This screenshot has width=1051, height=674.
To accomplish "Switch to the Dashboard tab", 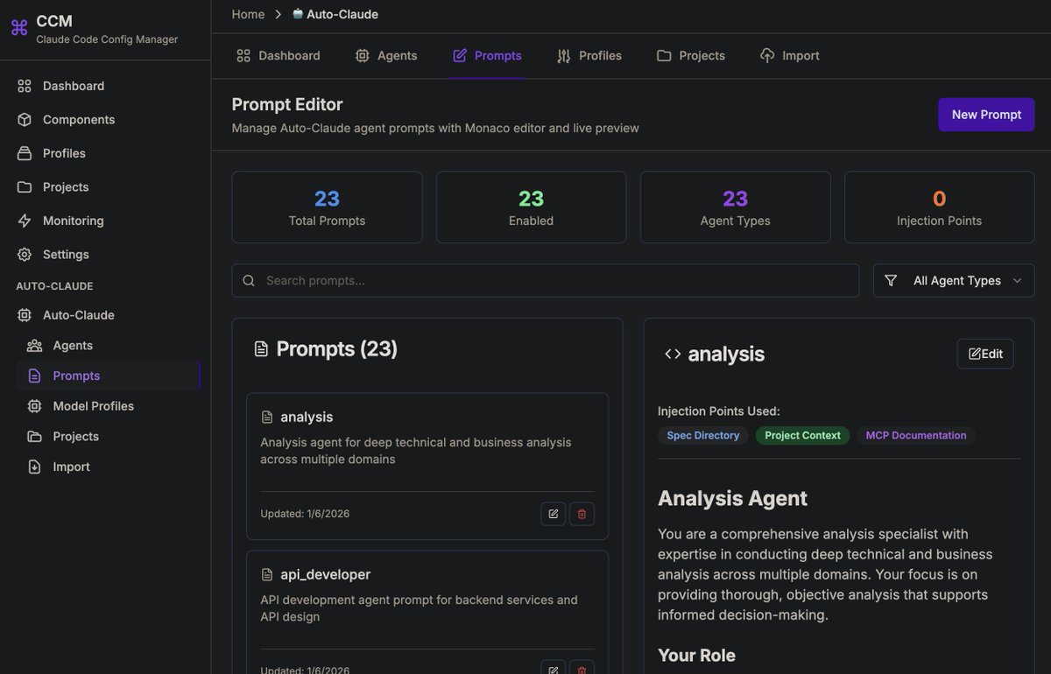I will tap(279, 55).
